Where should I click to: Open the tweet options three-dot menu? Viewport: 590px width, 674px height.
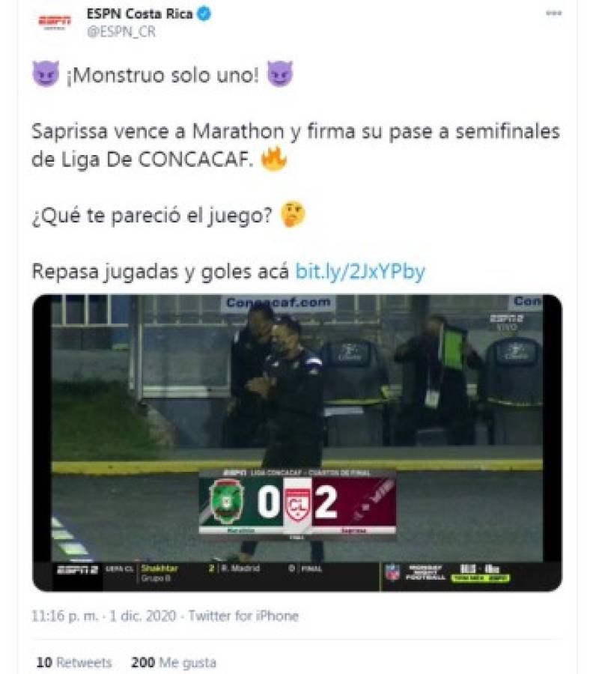click(553, 13)
